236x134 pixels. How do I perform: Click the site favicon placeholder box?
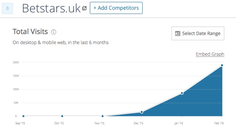coord(7,8)
